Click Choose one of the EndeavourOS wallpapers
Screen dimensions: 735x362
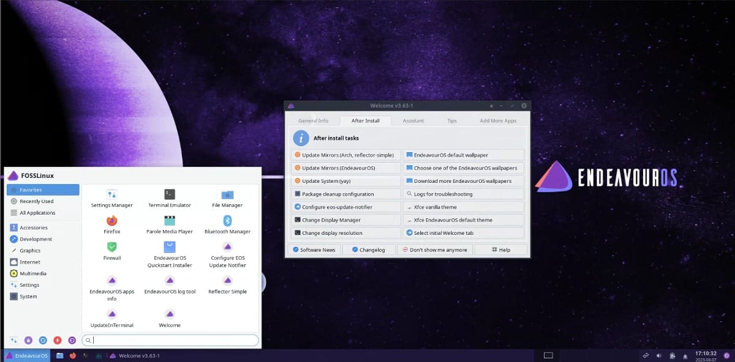464,168
